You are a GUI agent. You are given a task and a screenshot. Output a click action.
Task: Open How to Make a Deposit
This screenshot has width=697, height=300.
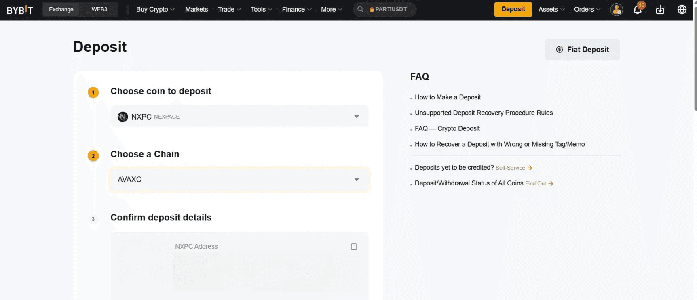click(448, 97)
